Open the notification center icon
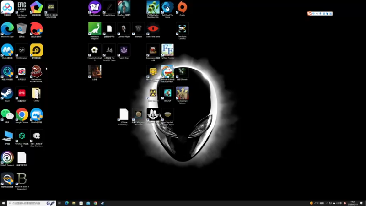366x206 pixels. point(361,203)
